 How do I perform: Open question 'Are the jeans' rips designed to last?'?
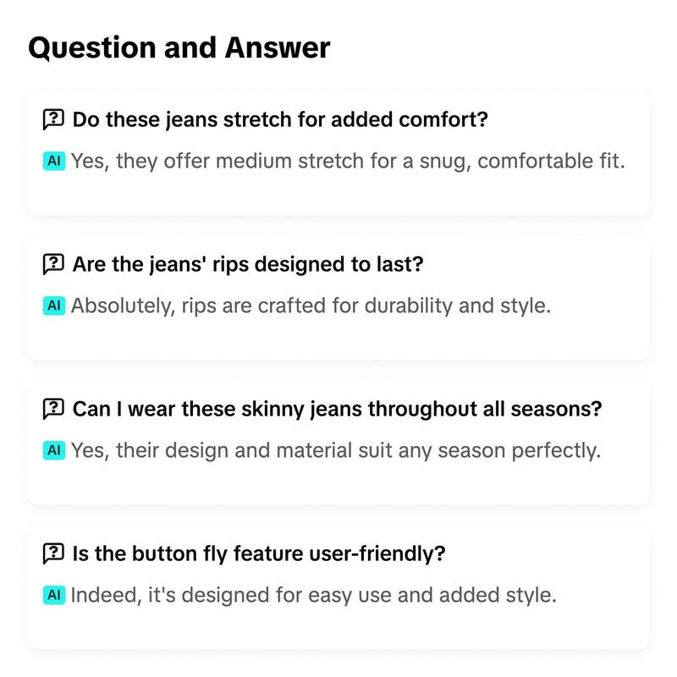[248, 264]
